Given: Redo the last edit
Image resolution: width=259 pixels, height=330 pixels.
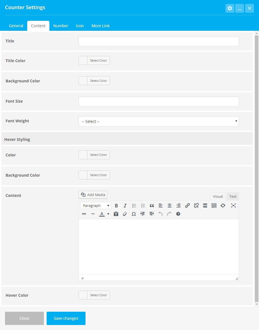Looking at the screenshot, I should pyautogui.click(x=169, y=214).
